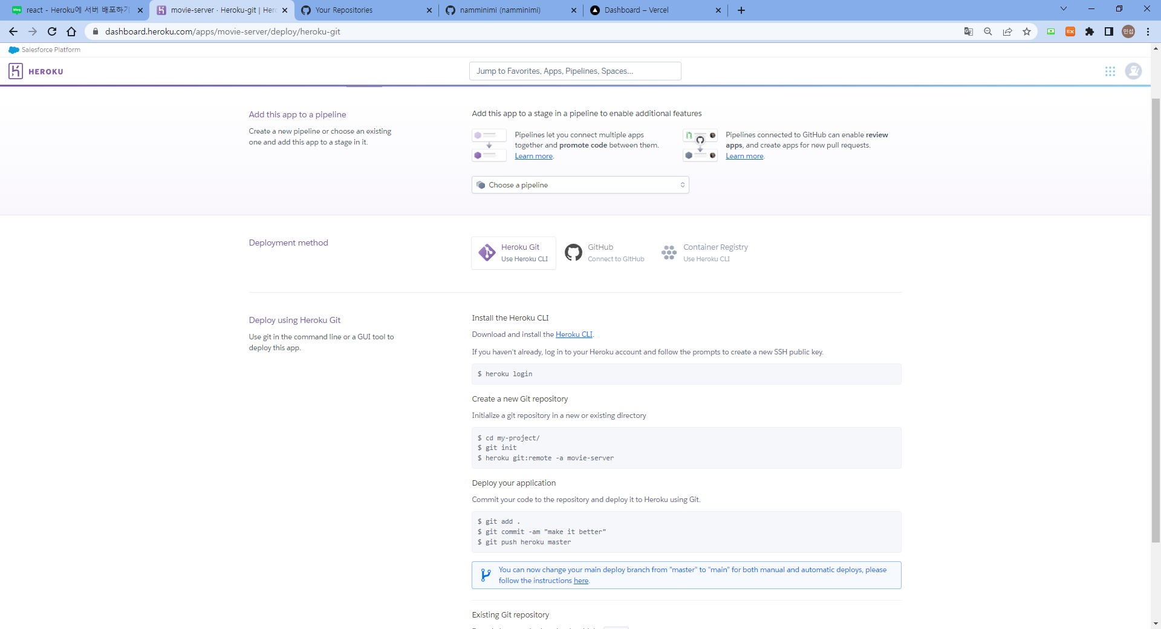Viewport: 1161px width, 629px height.
Task: Close the Dashboard Vercel tab
Action: pos(718,10)
